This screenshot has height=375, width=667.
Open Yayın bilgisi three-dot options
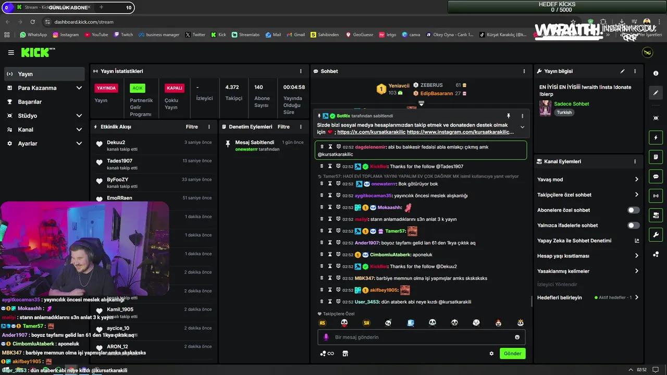(x=635, y=71)
